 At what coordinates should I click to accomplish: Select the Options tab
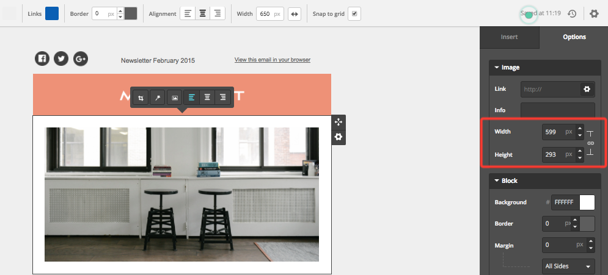[574, 37]
